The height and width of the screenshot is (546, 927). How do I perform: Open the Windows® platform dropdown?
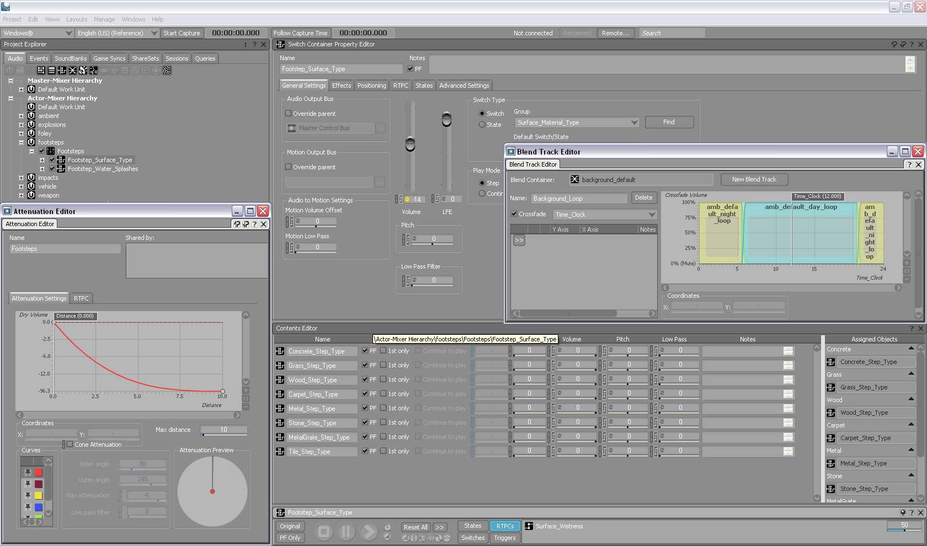coord(38,33)
